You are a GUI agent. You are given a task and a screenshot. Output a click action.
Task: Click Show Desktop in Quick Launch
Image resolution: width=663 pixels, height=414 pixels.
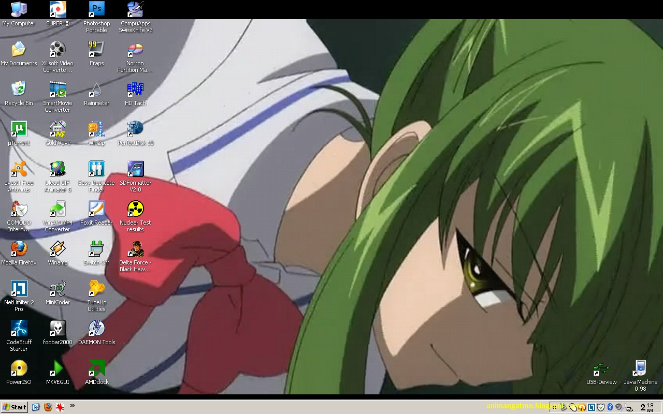[36, 407]
